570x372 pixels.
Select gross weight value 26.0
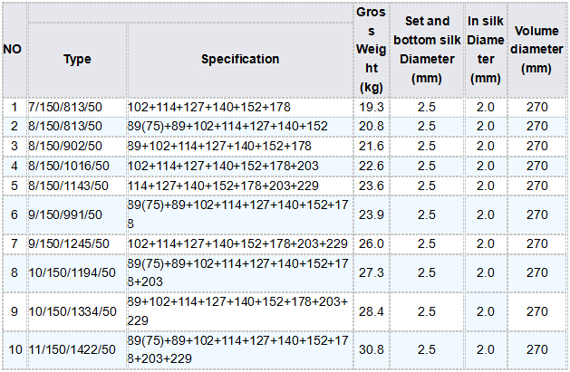370,243
